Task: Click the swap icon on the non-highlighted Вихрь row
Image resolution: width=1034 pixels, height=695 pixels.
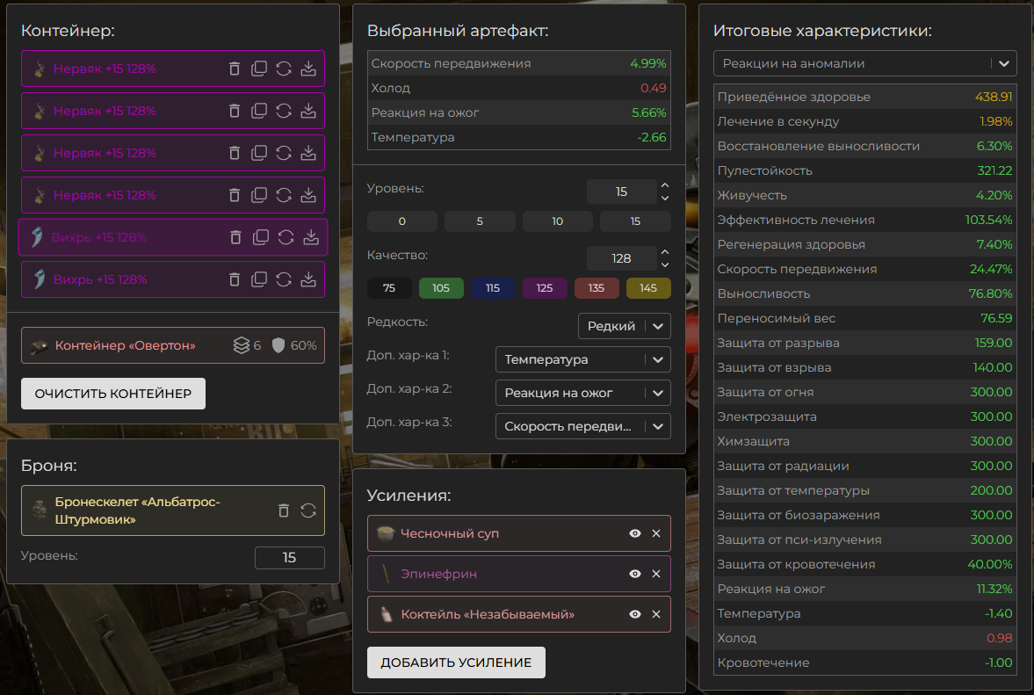Action: click(x=284, y=279)
